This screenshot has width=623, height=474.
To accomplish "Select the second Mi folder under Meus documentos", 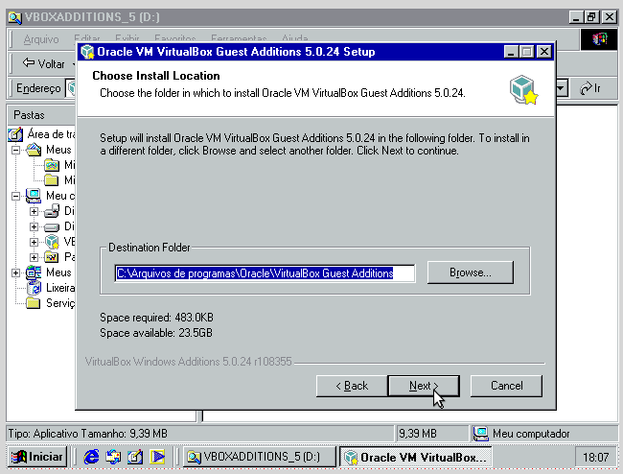I will pyautogui.click(x=52, y=180).
